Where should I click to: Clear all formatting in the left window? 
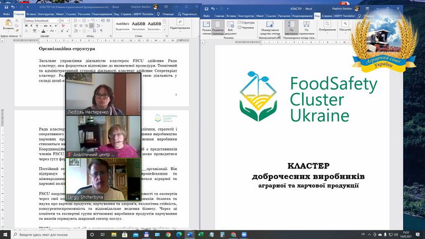pyautogui.click(x=63, y=26)
